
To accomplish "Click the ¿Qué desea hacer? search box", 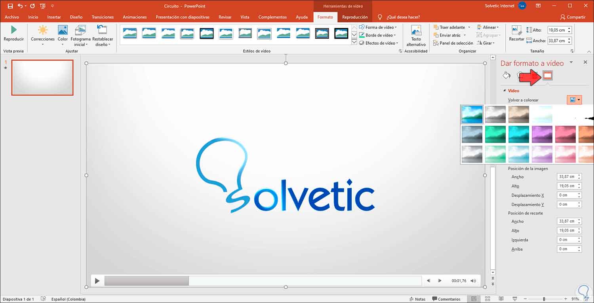I will 403,17.
